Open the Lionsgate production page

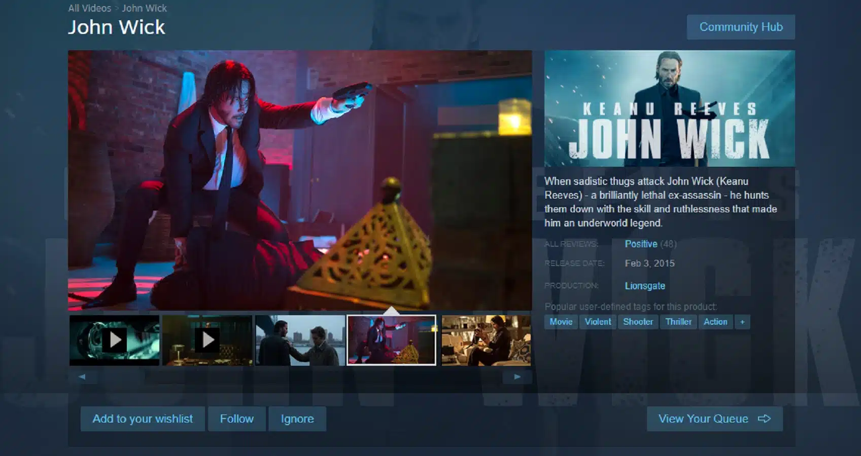(645, 286)
